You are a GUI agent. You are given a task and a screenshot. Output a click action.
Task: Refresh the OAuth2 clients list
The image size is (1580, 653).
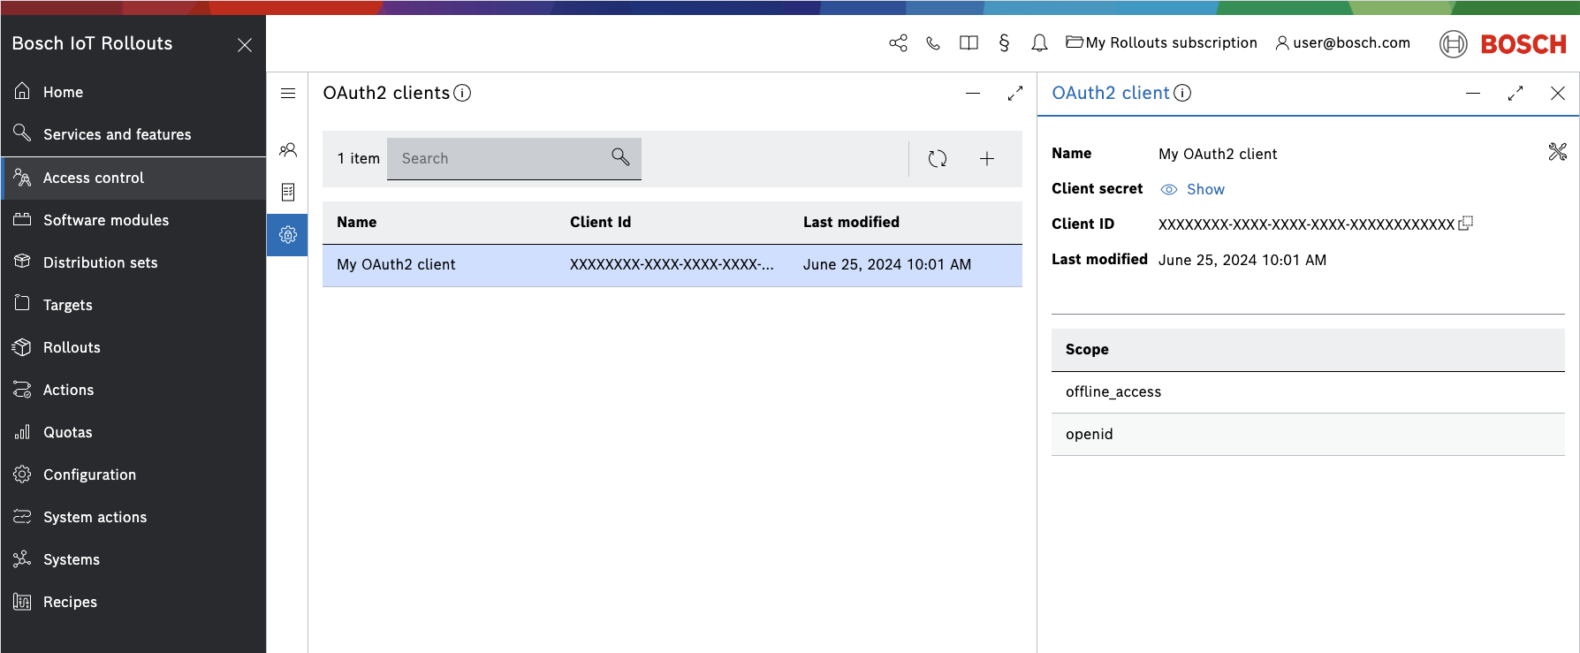click(938, 159)
